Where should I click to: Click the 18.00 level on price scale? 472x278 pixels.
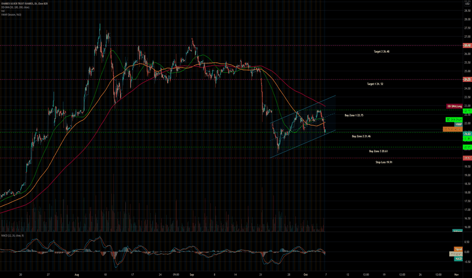point(467,193)
